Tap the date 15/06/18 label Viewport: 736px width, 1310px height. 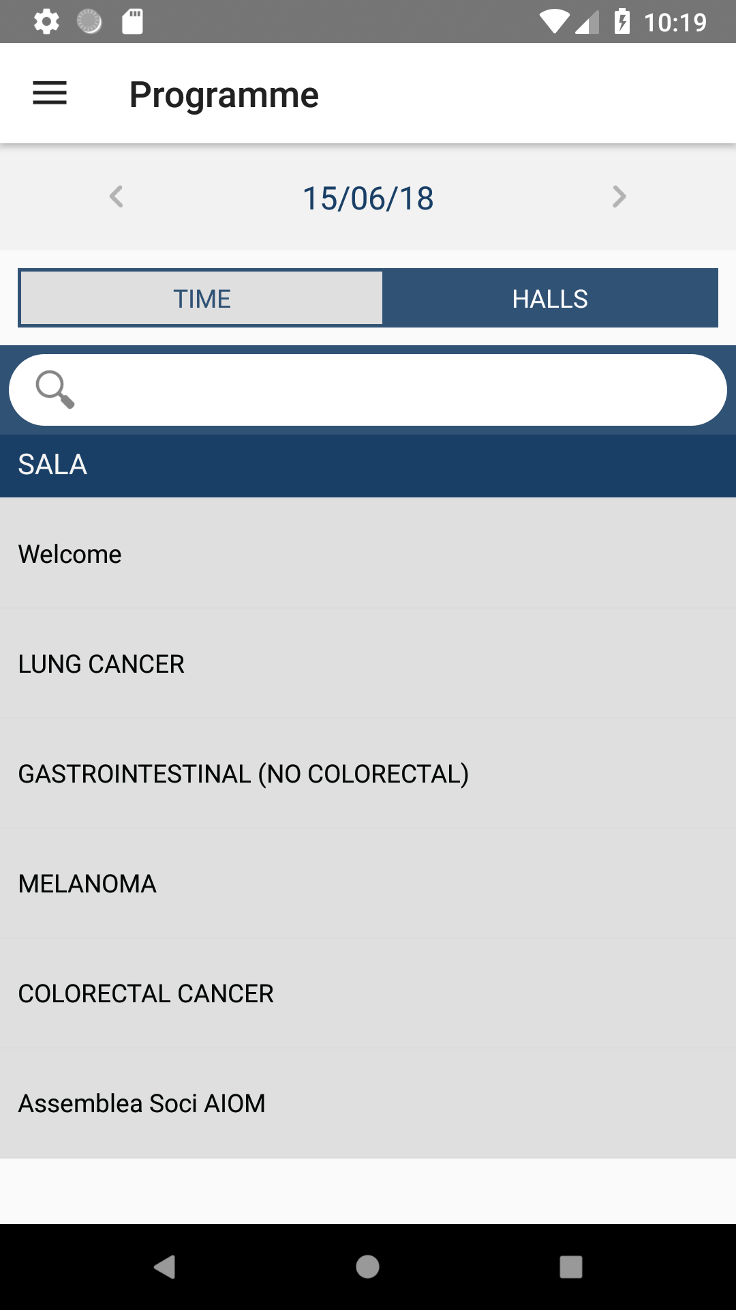pyautogui.click(x=368, y=199)
